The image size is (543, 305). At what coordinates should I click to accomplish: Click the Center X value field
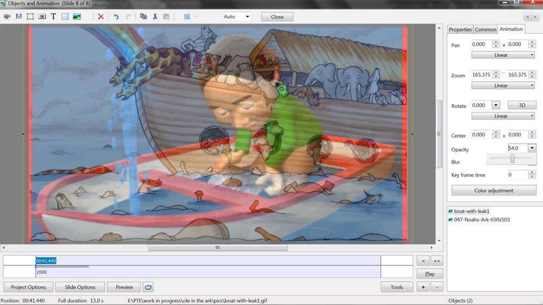pyautogui.click(x=482, y=135)
